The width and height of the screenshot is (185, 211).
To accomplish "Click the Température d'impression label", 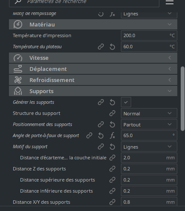I will tap(42, 35).
